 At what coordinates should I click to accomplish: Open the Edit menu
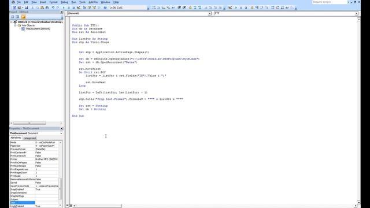click(x=26, y=2)
